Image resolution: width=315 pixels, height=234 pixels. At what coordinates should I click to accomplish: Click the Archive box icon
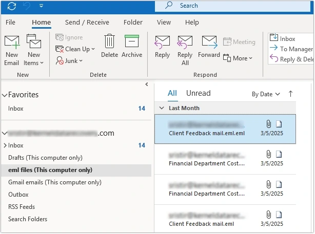[132, 41]
